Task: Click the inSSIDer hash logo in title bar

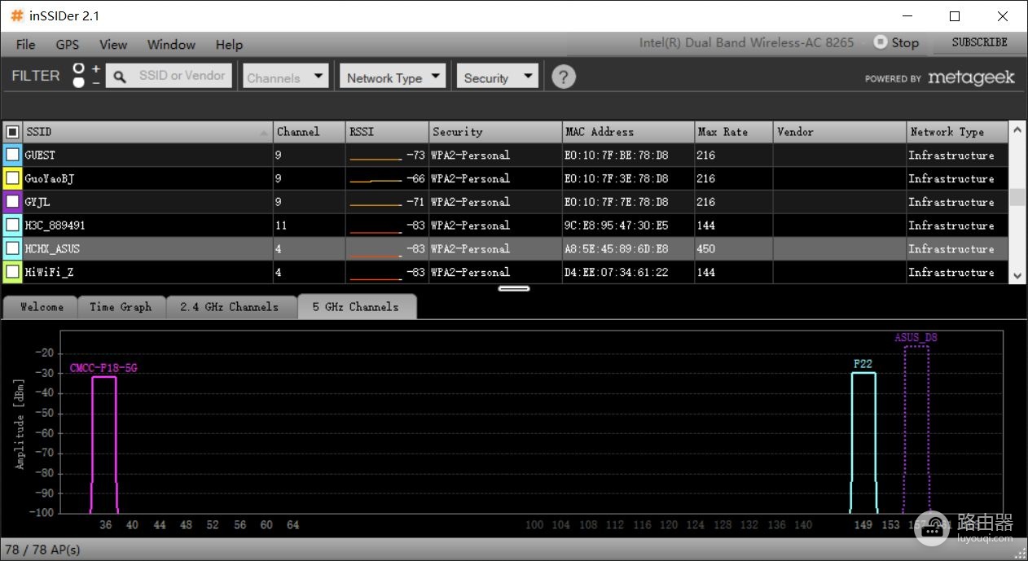Action: point(17,15)
